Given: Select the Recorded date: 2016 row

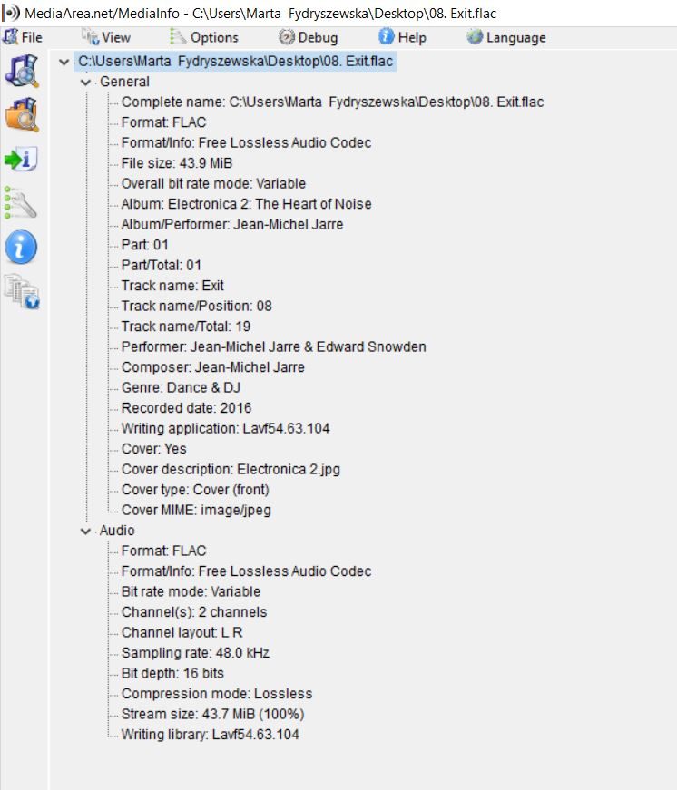Looking at the screenshot, I should [186, 408].
